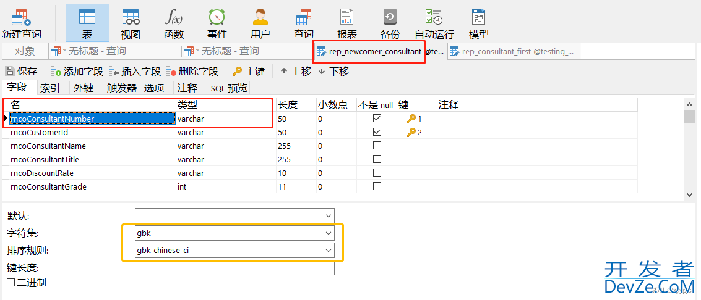Click the 类型 column header
Viewport: 701px width, 300px height.
pos(226,105)
